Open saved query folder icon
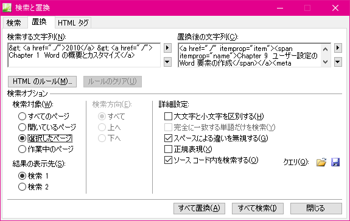Screen dimensions: 350x221 pos(321,162)
